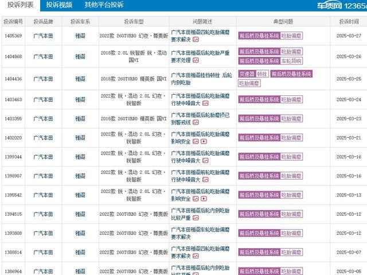Switch to the 投诉视频 tab

pyautogui.click(x=59, y=5)
